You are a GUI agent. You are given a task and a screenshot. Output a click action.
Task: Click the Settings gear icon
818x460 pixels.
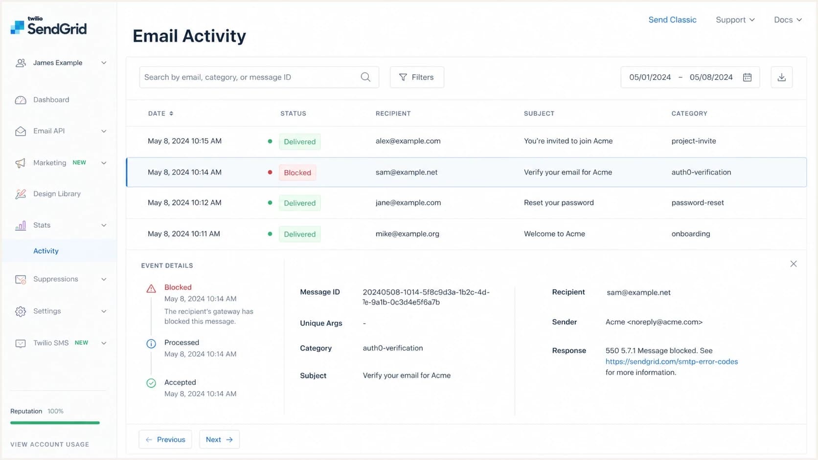click(21, 311)
